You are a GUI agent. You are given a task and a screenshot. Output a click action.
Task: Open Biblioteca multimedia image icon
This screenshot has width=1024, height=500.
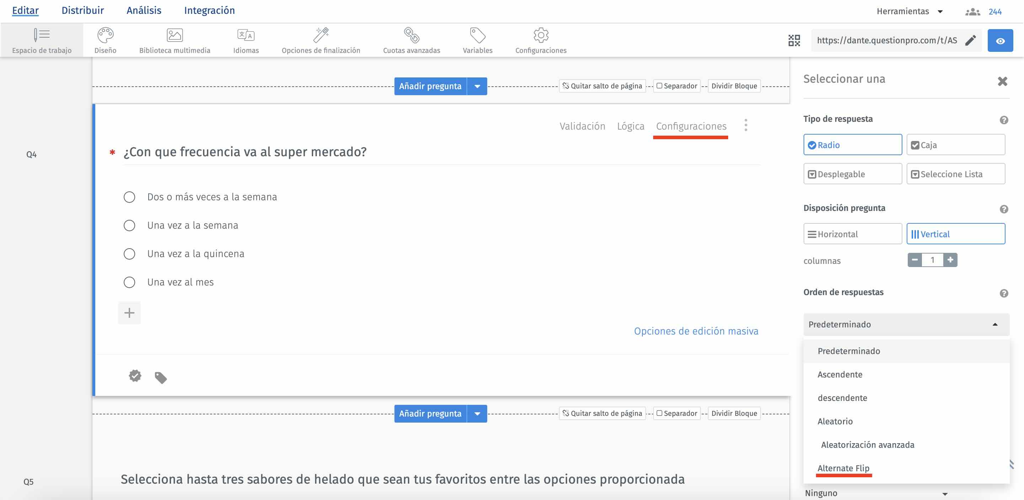[175, 36]
